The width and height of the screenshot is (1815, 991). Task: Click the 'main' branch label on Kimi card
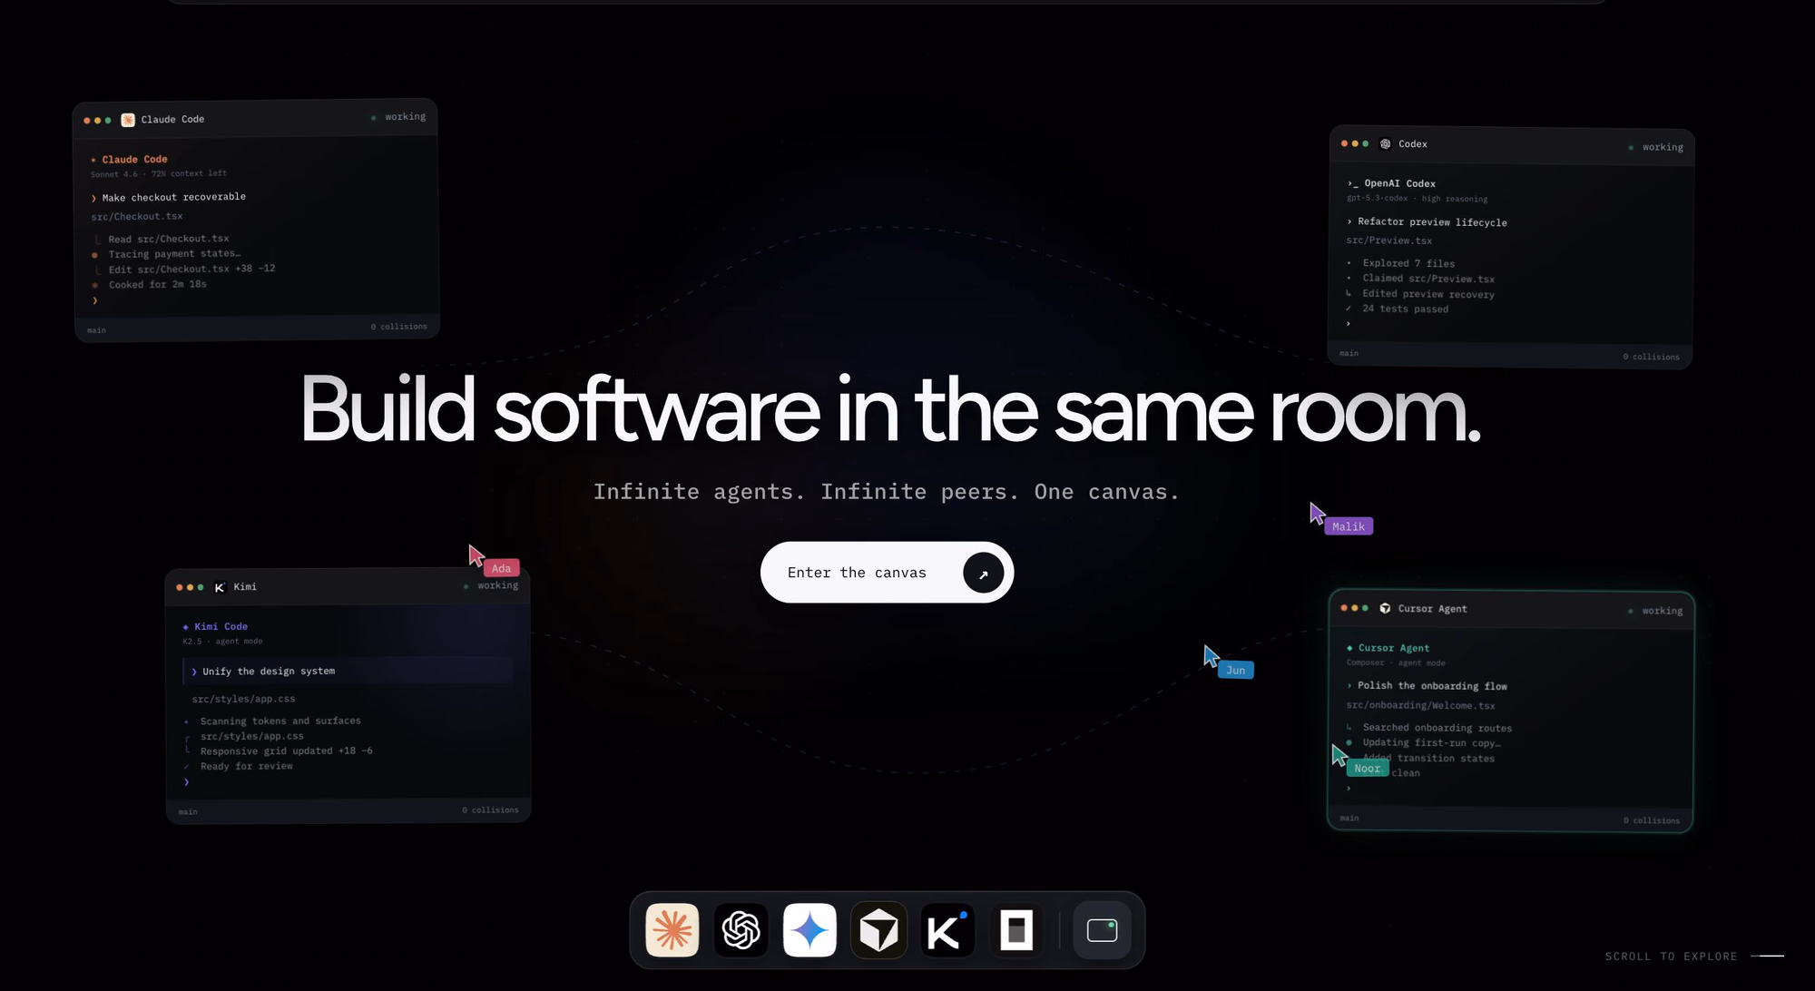188,812
